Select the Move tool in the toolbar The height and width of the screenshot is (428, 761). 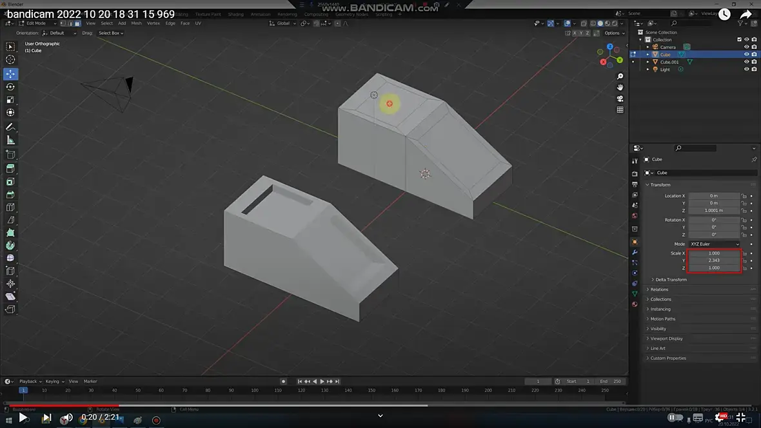pos(10,73)
